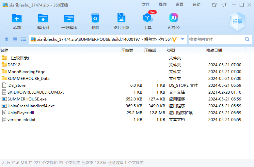Click the 应用程序扩展 type cell

click(181, 113)
